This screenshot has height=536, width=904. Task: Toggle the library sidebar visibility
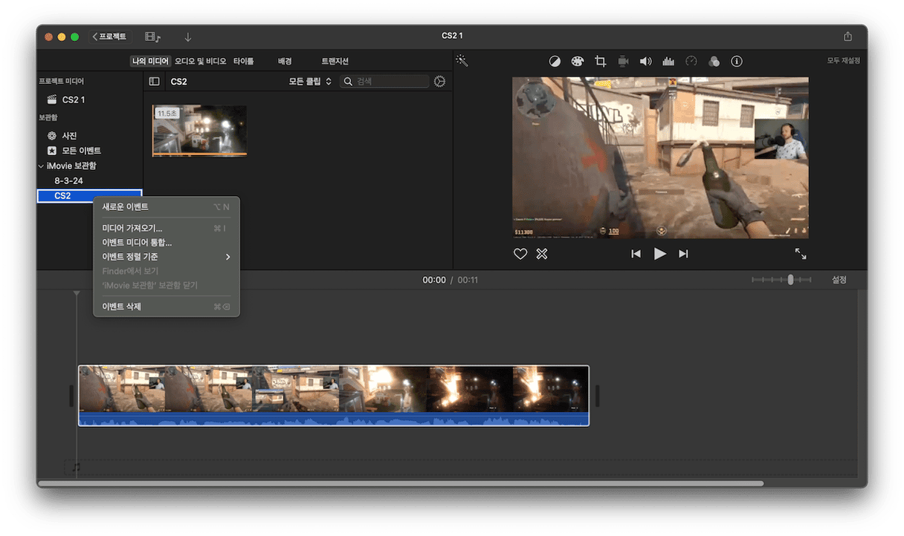155,82
